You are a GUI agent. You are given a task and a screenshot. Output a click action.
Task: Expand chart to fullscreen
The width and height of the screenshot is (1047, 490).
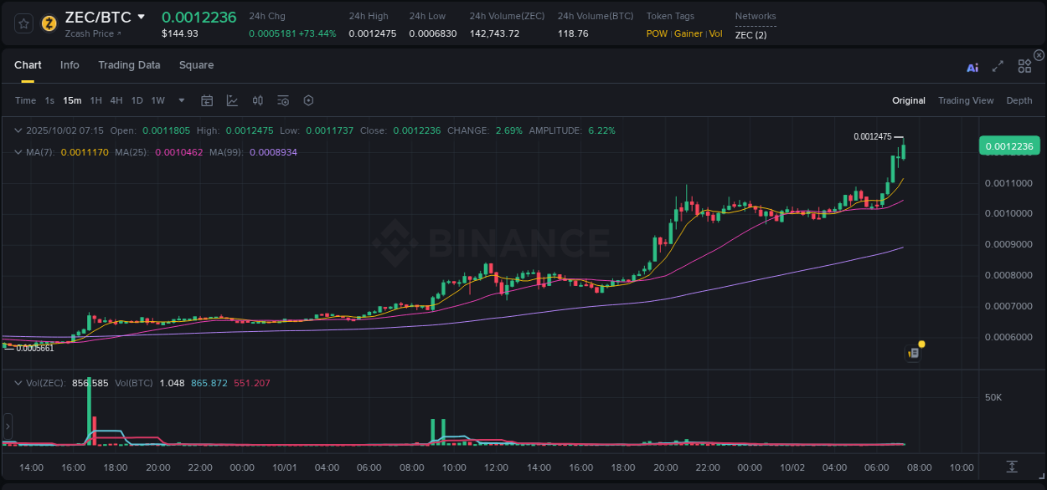(998, 67)
